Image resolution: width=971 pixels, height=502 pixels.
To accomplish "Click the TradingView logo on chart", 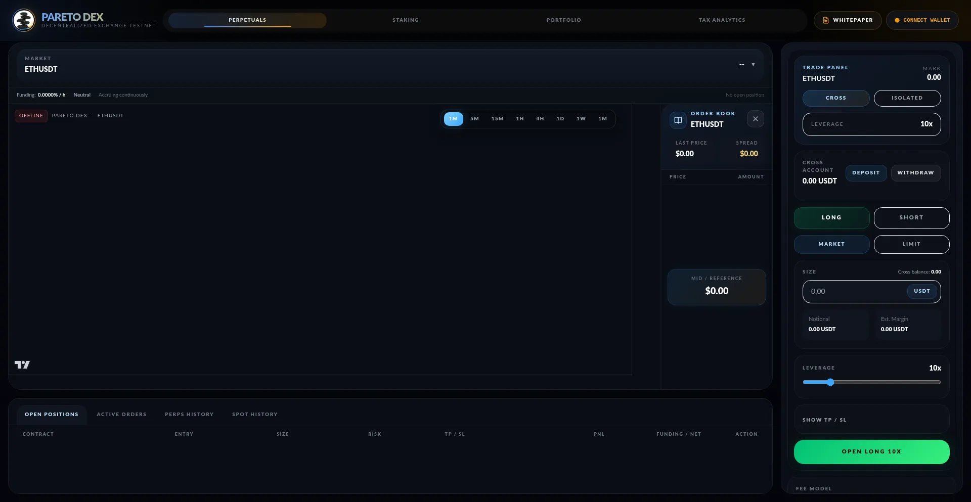I will (x=22, y=364).
